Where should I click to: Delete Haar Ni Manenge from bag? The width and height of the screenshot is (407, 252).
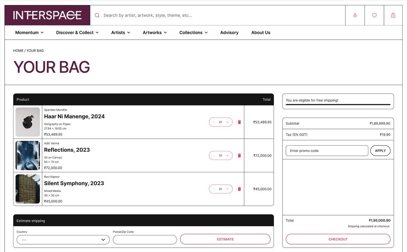coord(239,122)
